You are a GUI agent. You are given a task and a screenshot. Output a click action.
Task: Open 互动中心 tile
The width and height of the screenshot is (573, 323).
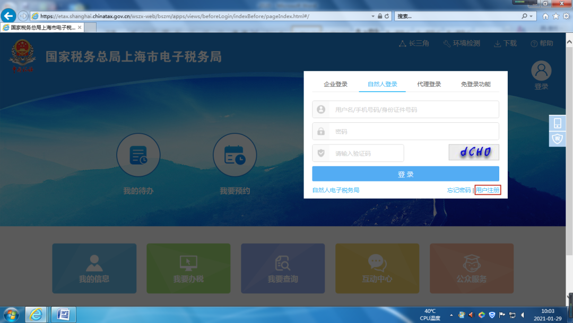(377, 268)
